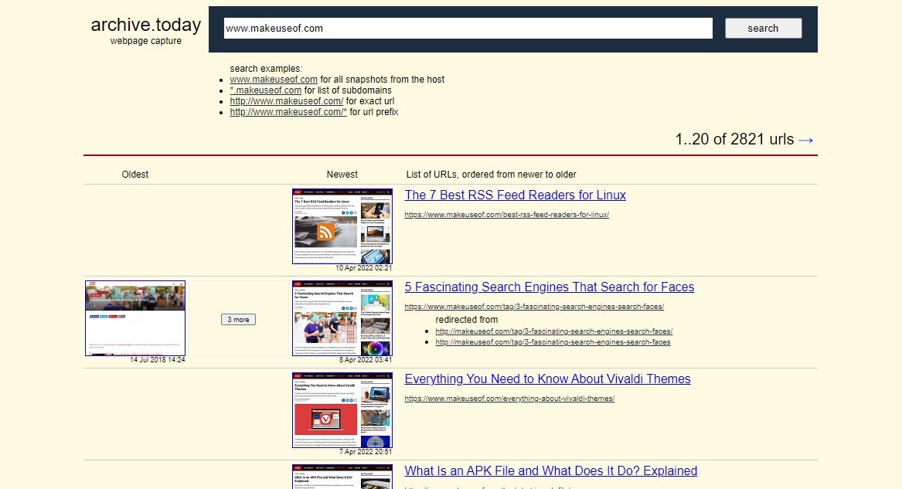Open 'Everything You Need to Know About Vivaldi Themes'

click(x=548, y=379)
